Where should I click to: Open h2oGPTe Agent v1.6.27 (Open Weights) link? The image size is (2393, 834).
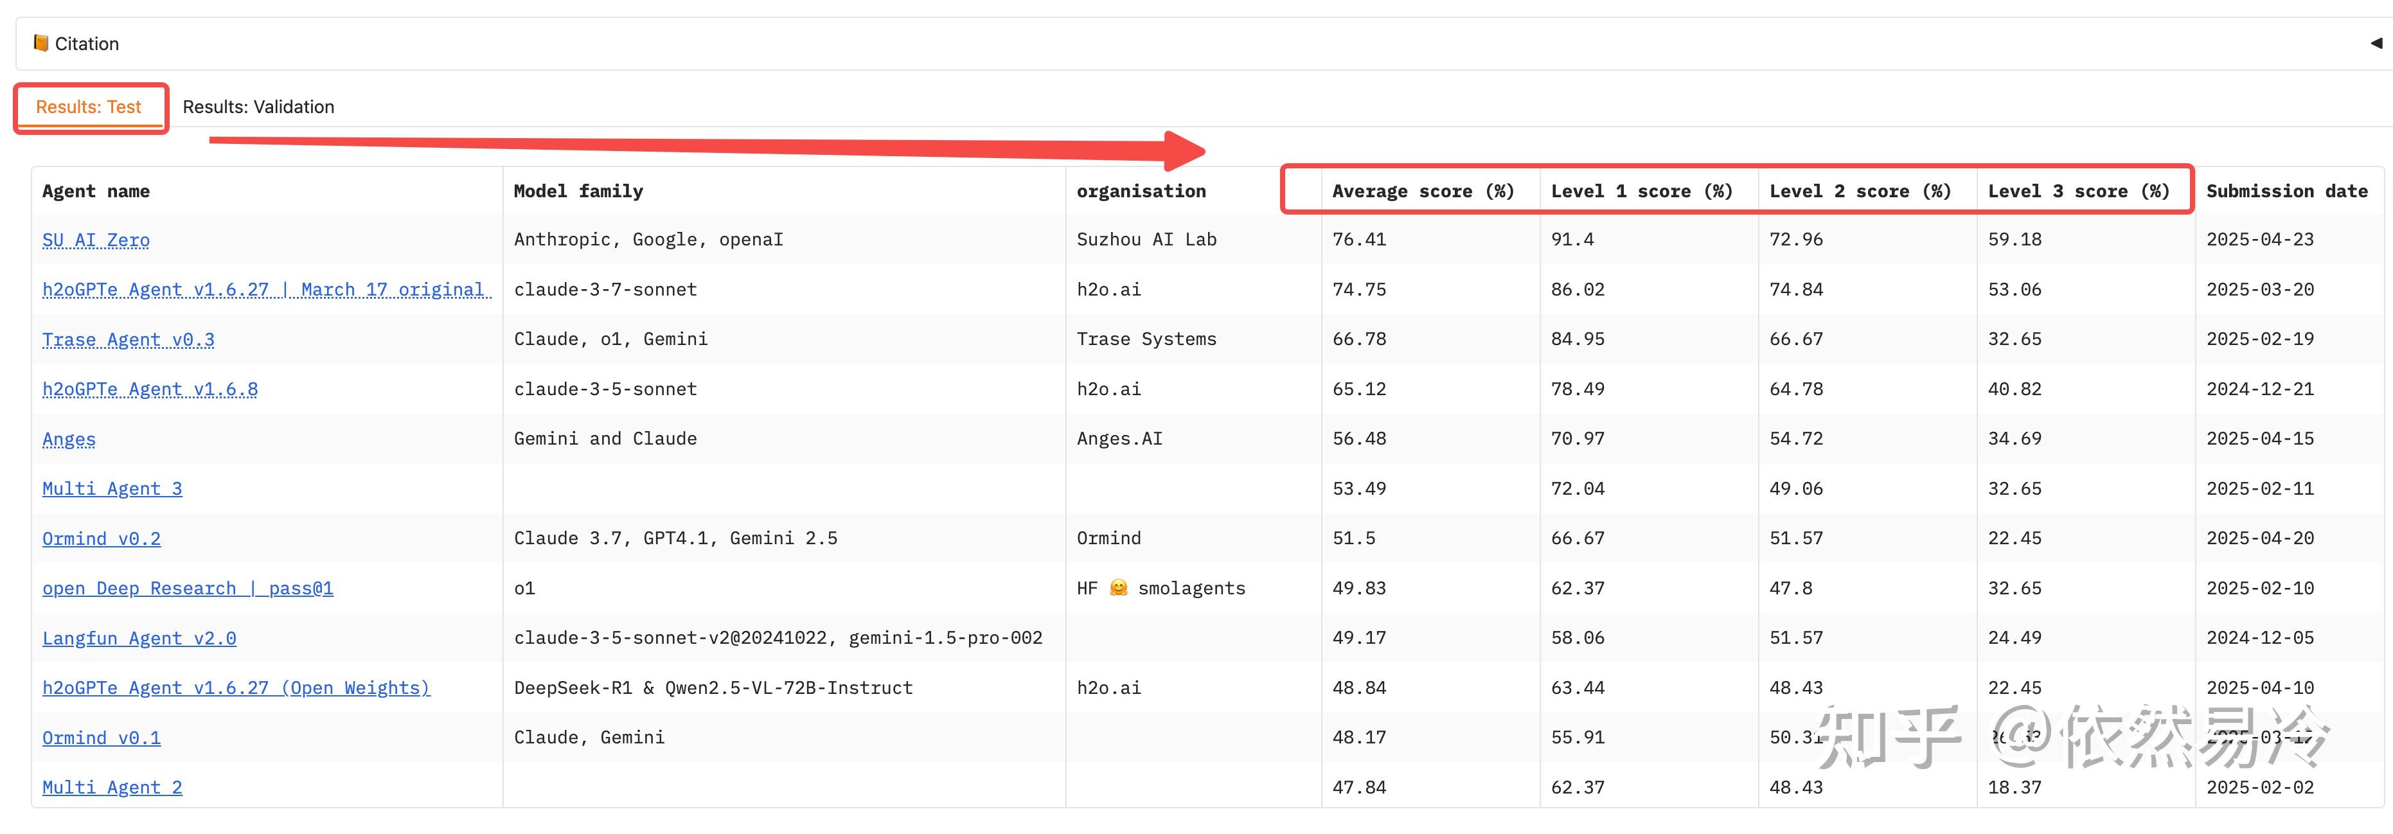pyautogui.click(x=236, y=688)
